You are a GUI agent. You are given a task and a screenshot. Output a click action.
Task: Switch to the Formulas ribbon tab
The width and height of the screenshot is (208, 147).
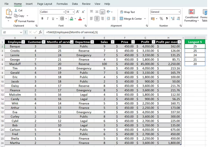[x=62, y=4]
